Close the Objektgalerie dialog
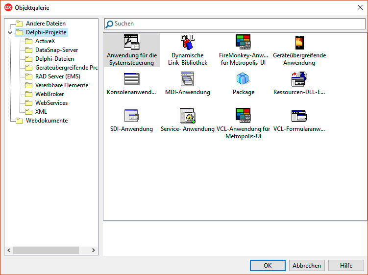 coord(360,7)
